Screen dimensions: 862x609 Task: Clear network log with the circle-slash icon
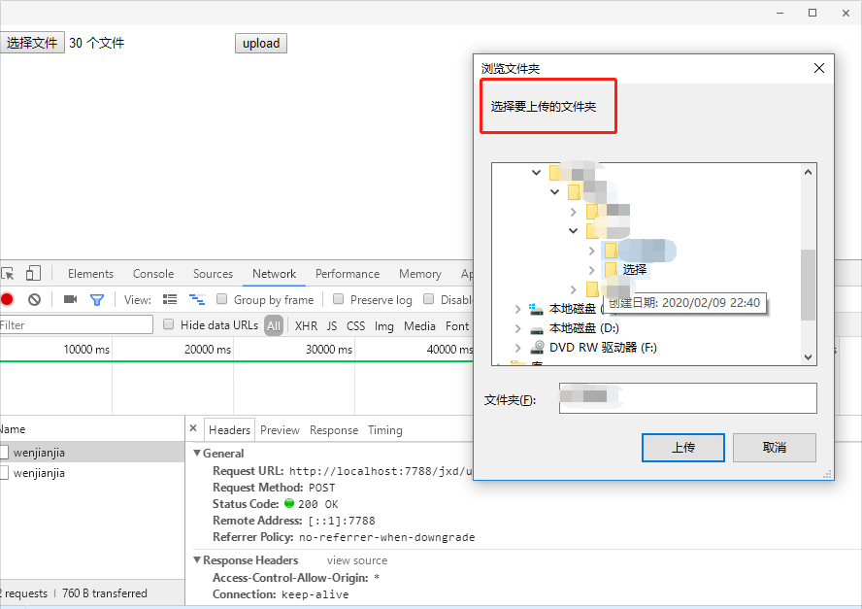pos(35,299)
